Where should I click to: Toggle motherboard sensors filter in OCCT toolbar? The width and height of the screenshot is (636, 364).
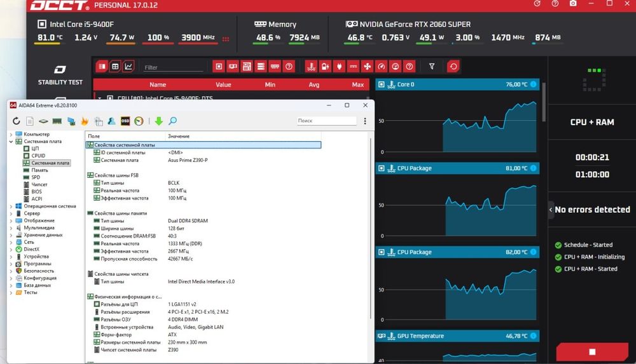tap(247, 67)
